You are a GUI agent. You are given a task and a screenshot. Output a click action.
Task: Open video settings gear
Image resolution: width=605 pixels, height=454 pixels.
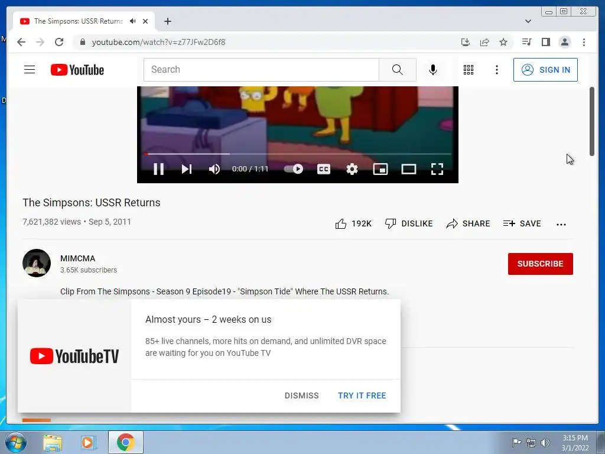click(x=352, y=169)
